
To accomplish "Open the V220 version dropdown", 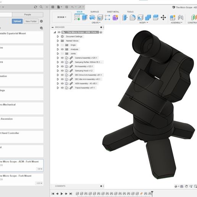I will tap(39, 183).
